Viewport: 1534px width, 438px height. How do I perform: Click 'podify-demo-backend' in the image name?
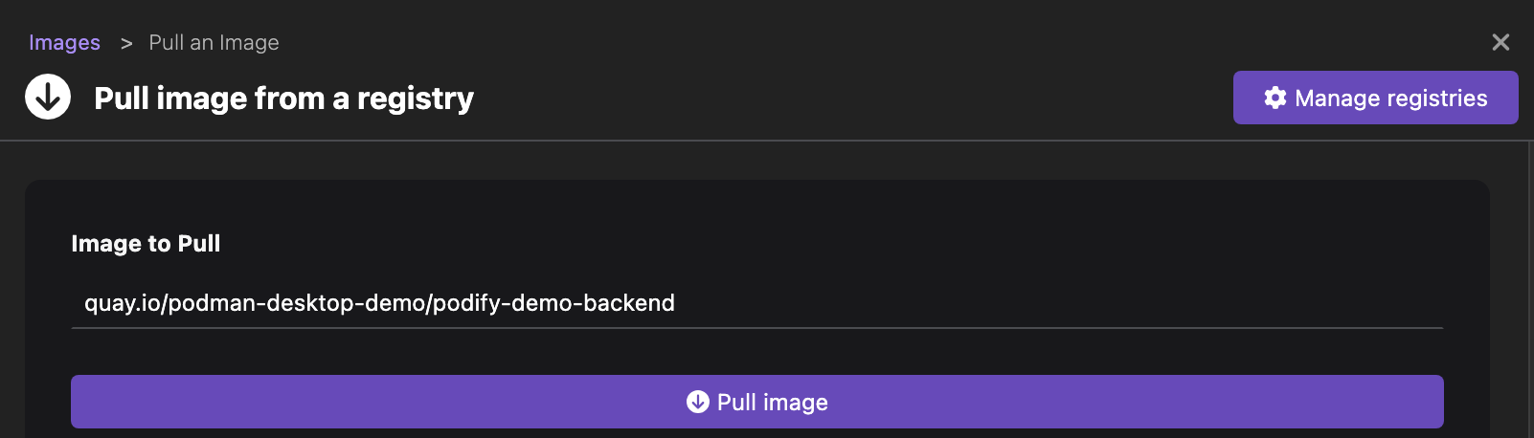pos(556,303)
